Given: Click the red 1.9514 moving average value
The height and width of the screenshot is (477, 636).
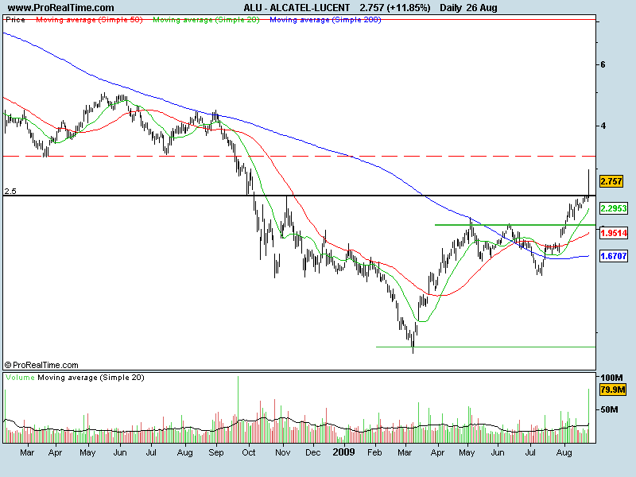Looking at the screenshot, I should (613, 233).
